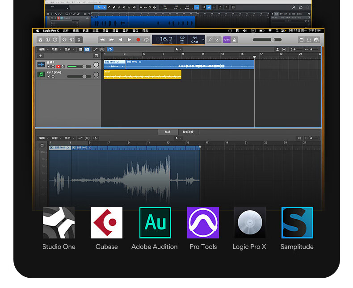Toggle the purple count-in 1234 button

point(227,40)
